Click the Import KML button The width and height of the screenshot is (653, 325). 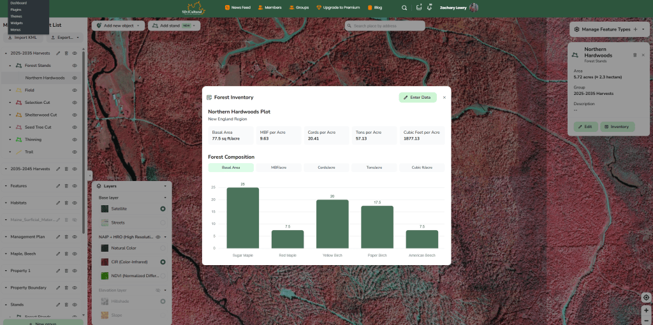tap(22, 38)
